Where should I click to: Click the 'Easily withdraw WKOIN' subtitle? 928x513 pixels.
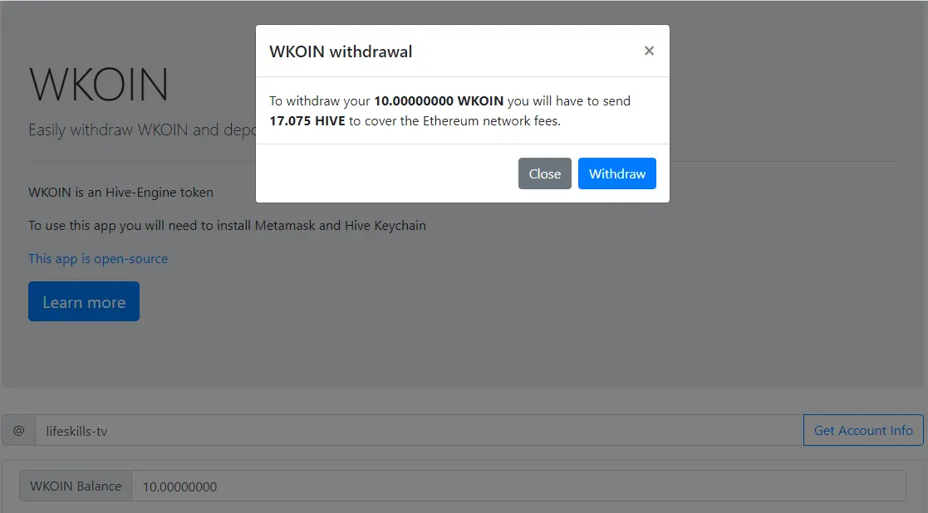pos(142,130)
